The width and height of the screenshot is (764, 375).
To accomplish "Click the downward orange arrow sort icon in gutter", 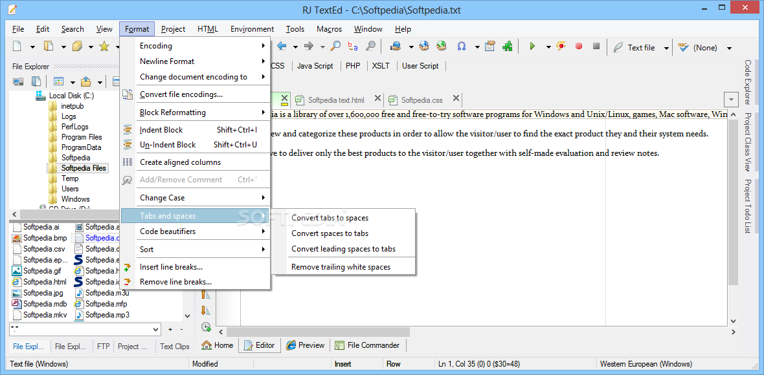I will click(206, 310).
